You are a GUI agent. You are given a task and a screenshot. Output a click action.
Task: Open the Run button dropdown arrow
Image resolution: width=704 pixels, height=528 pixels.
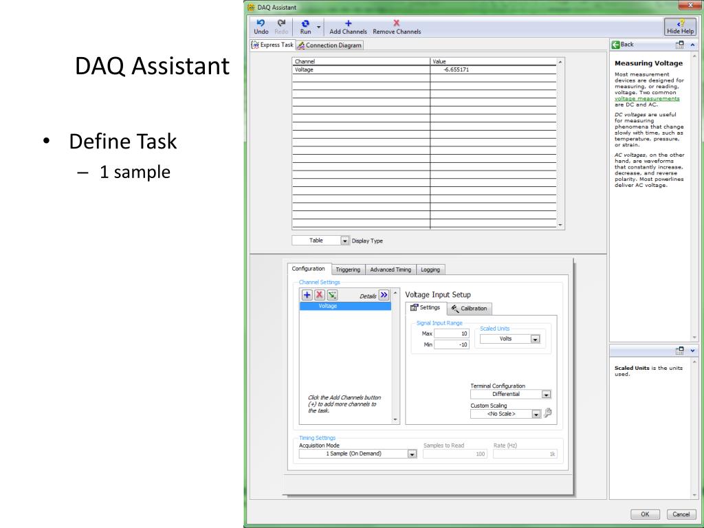click(x=319, y=27)
